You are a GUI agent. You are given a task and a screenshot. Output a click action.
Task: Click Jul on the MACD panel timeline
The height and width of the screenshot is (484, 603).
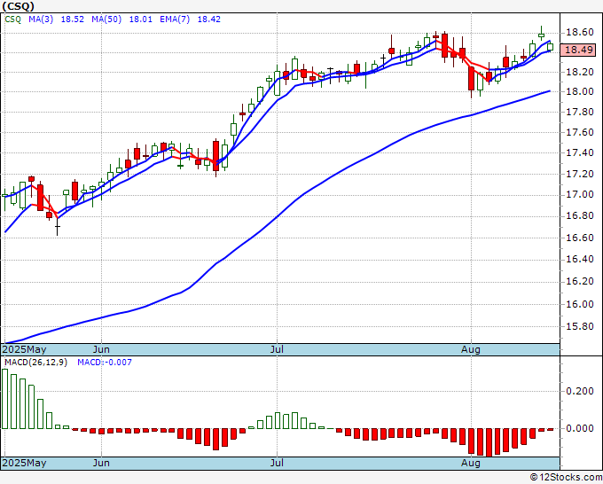coord(277,463)
